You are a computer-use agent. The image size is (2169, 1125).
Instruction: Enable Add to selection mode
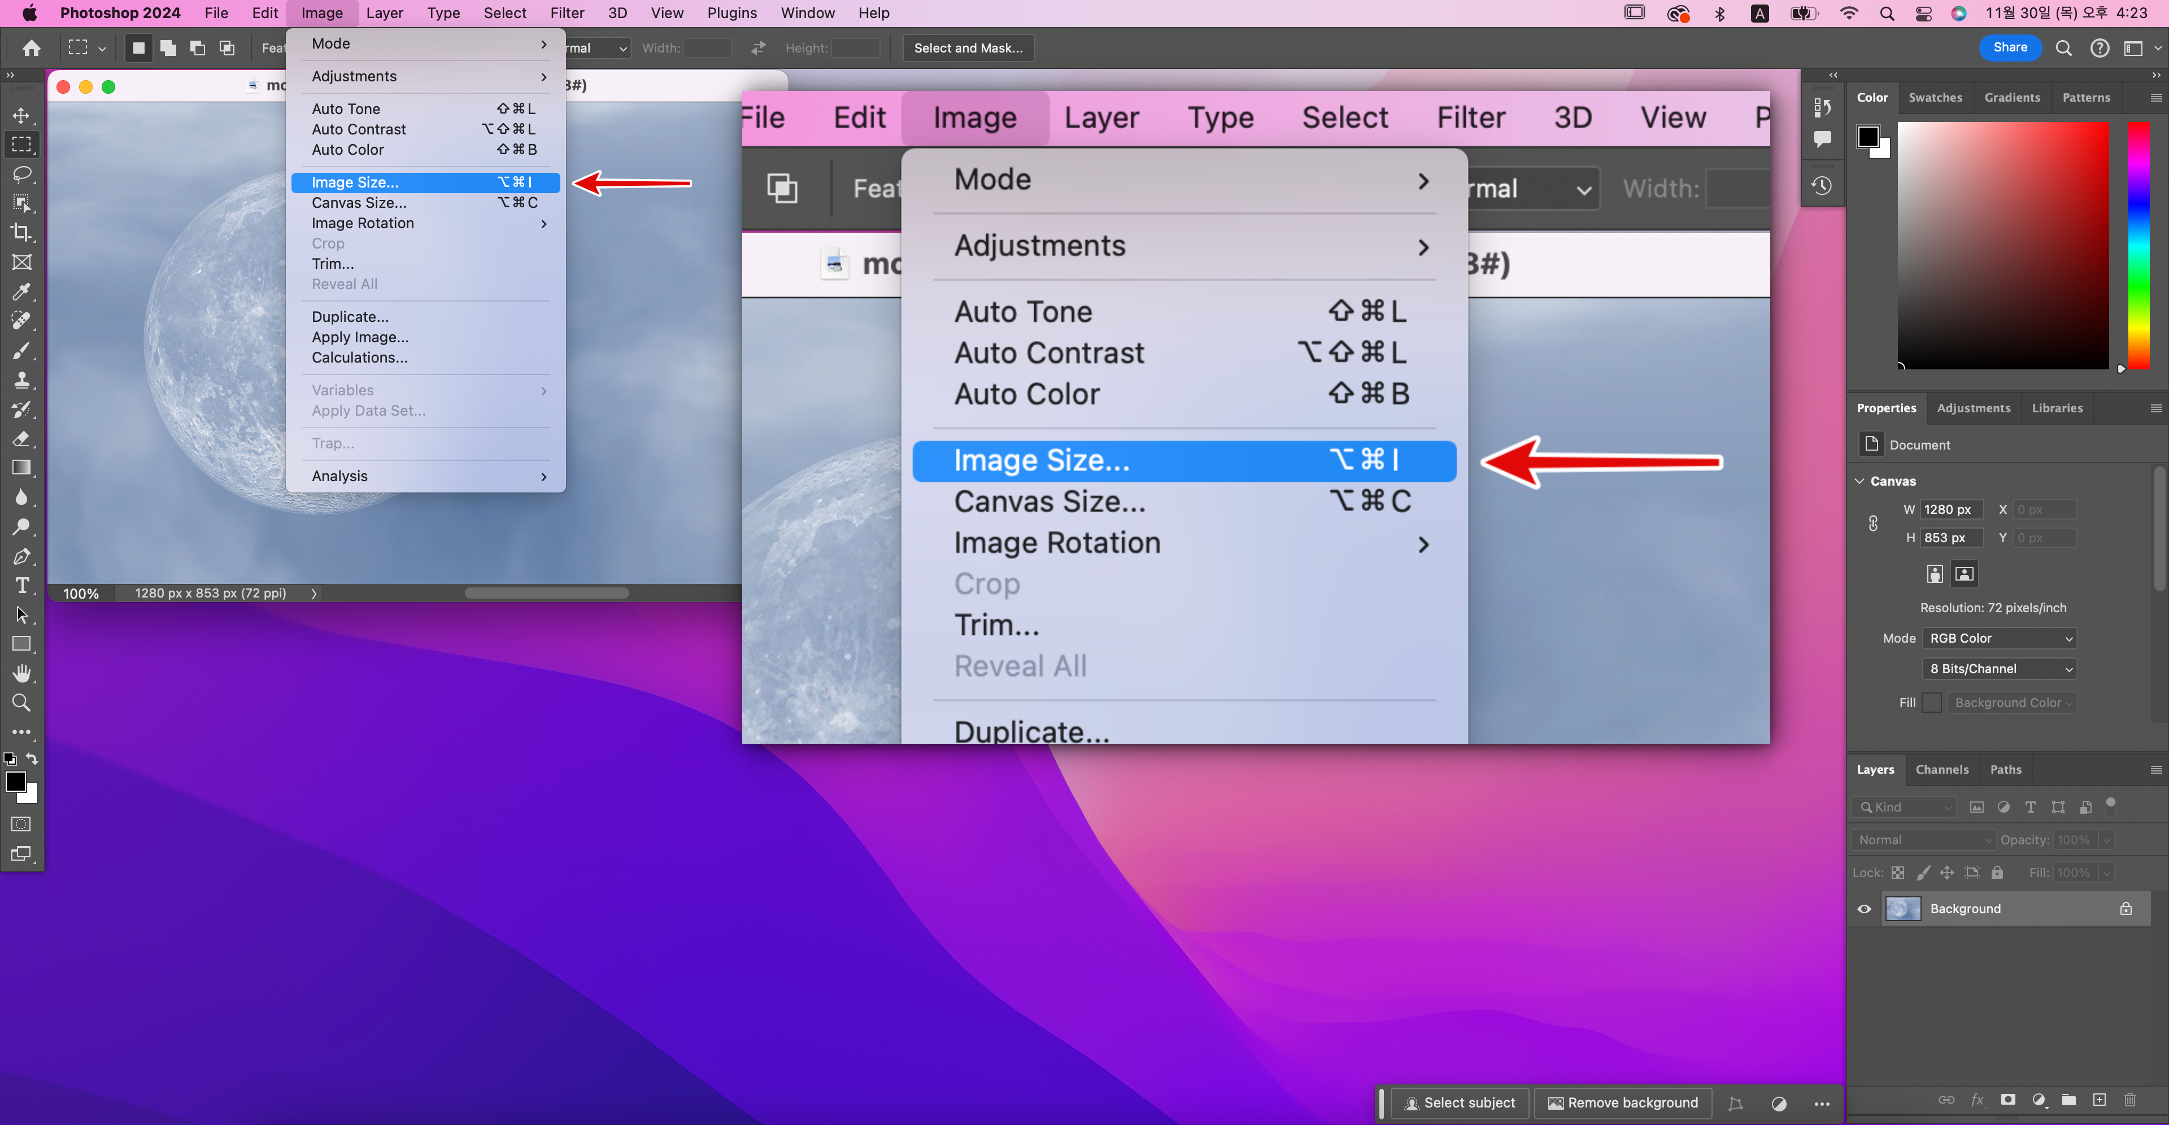click(168, 48)
